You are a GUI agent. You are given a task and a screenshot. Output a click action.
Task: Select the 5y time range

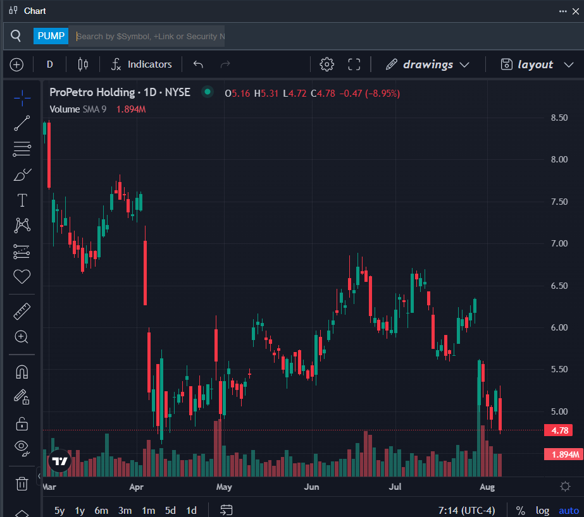point(59,510)
